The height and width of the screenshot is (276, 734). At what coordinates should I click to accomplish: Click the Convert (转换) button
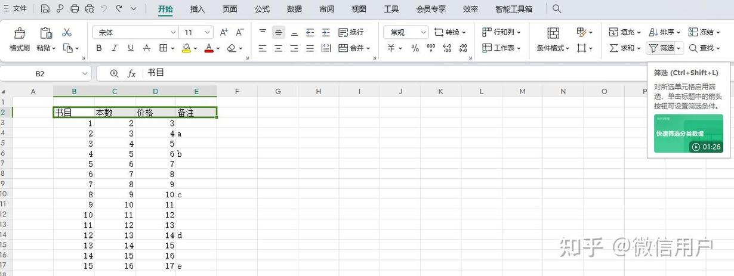(450, 32)
